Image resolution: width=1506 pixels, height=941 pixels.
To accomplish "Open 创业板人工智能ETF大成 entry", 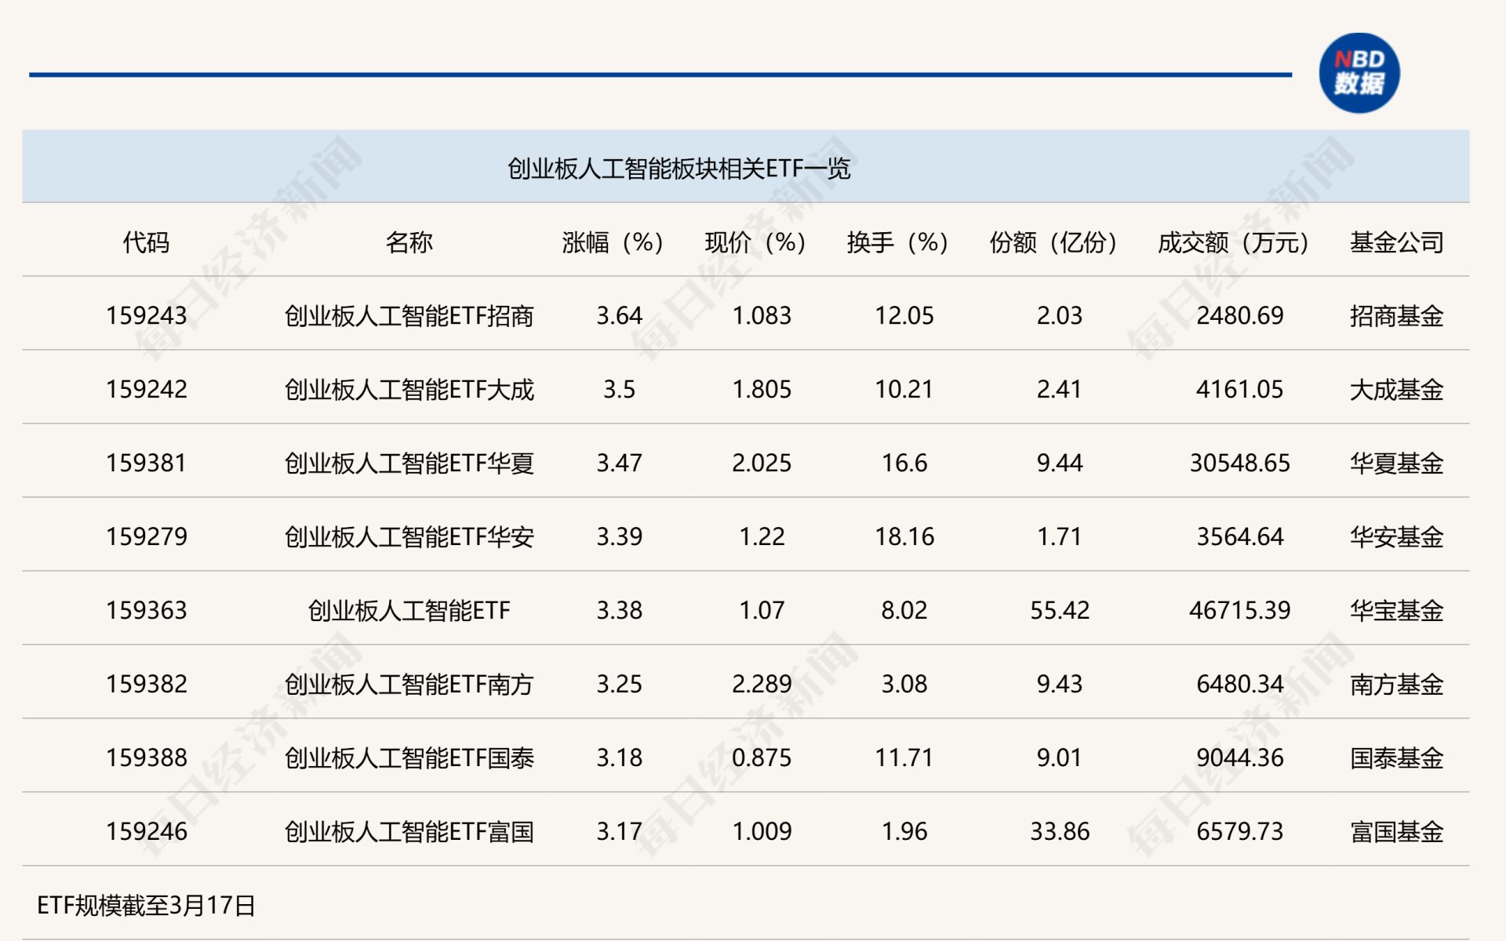I will [409, 389].
